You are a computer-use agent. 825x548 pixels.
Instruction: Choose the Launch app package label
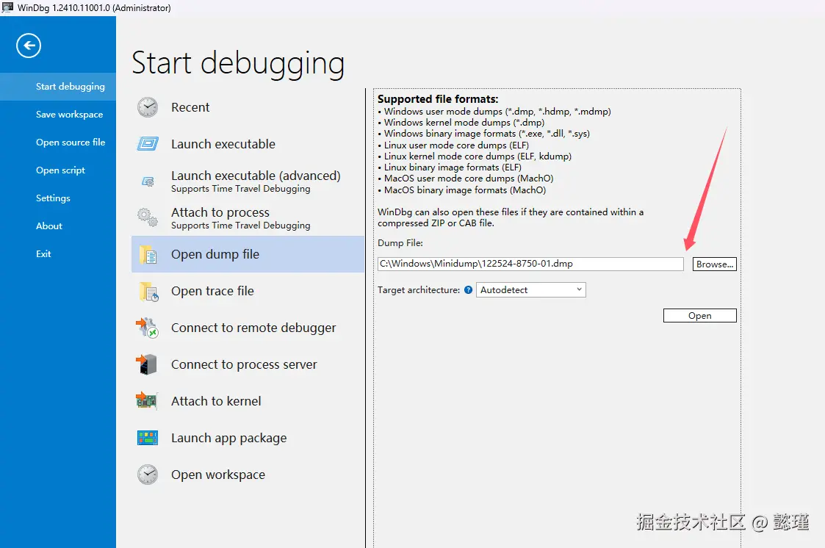tap(229, 438)
